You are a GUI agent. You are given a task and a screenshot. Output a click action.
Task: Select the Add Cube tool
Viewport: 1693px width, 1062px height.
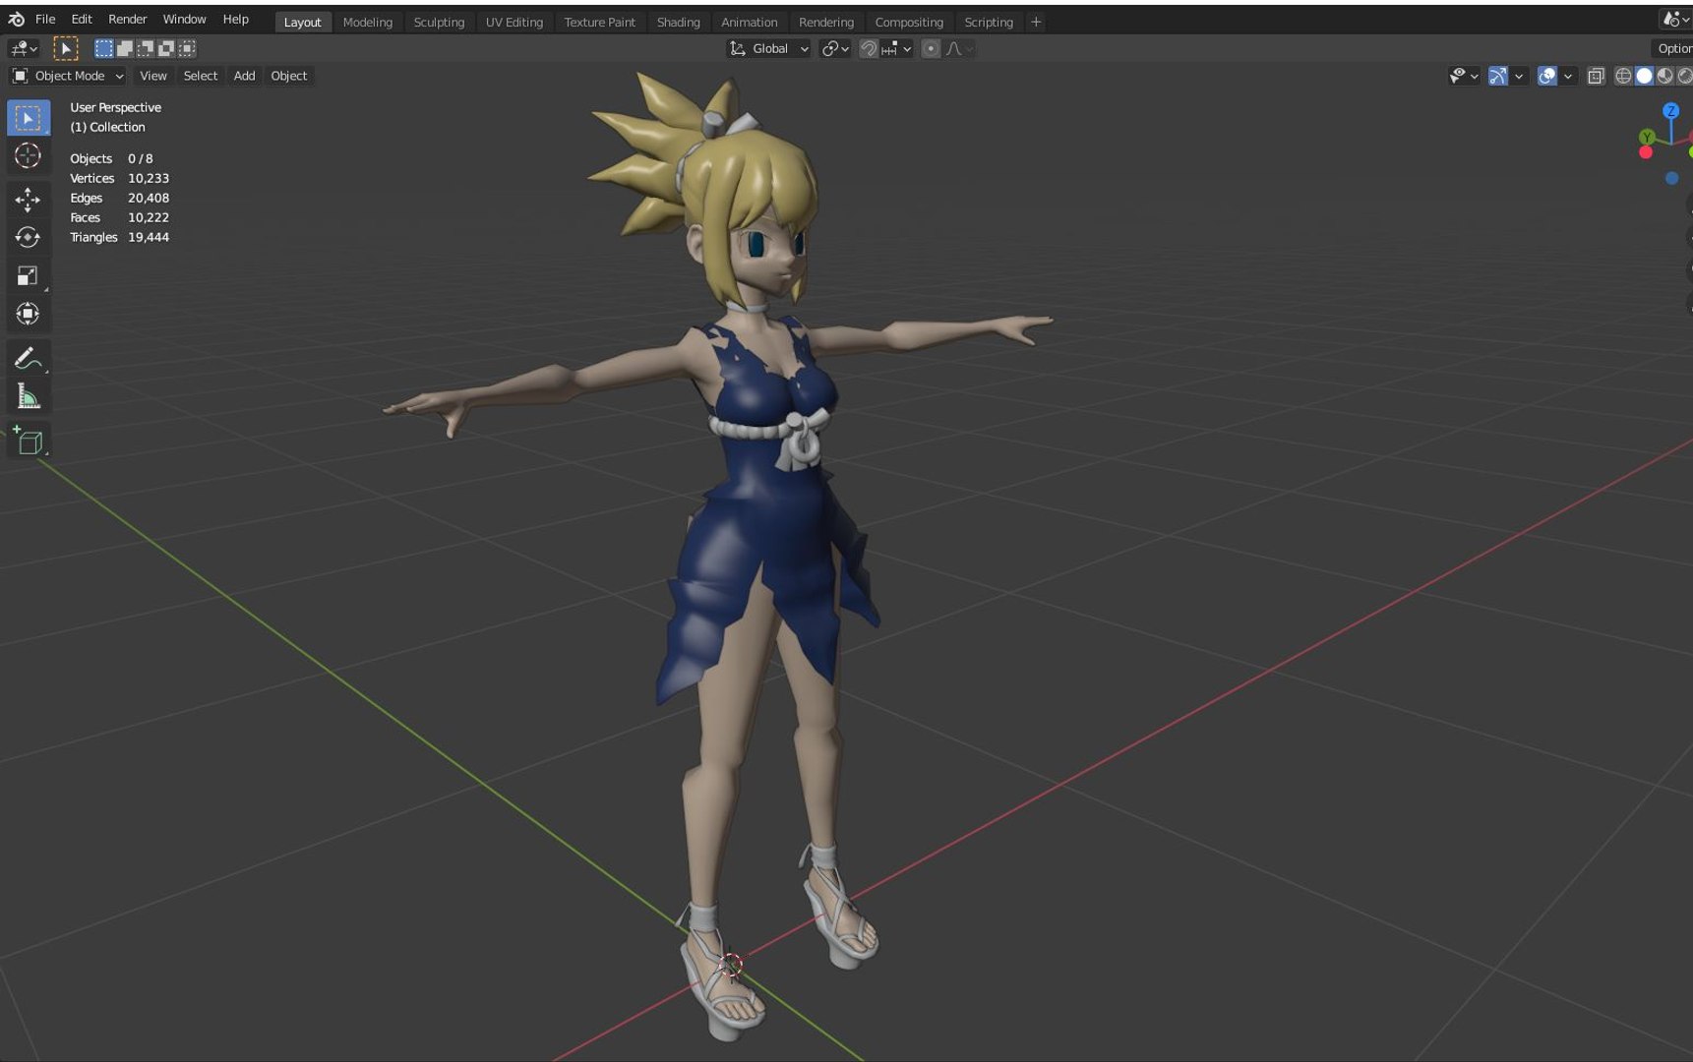pos(28,441)
